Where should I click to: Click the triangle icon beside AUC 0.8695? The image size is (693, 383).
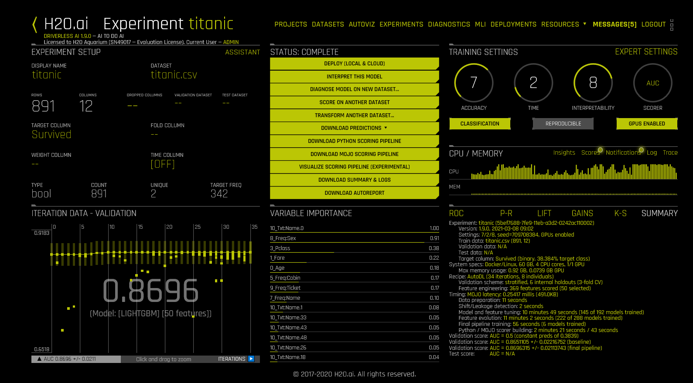coord(39,359)
